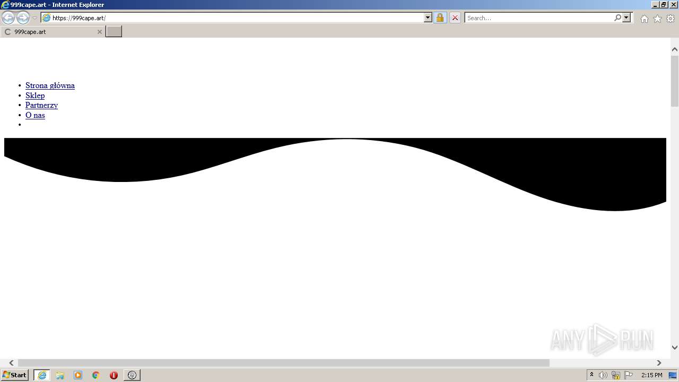Open the O nas link
The height and width of the screenshot is (382, 679).
coord(35,115)
